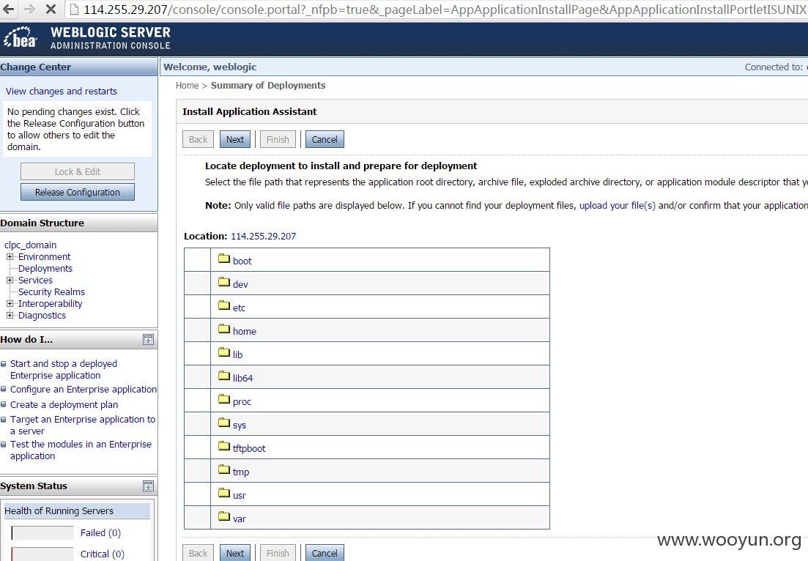Click the dev folder icon
Image resolution: width=808 pixels, height=561 pixels.
pos(223,282)
